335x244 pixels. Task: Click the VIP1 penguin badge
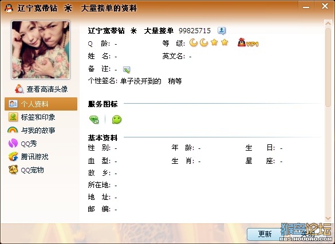(x=248, y=43)
